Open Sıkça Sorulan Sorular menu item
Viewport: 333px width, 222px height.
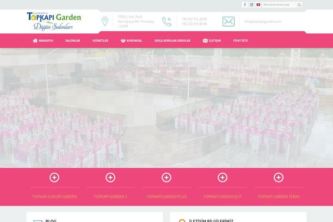tap(173, 41)
